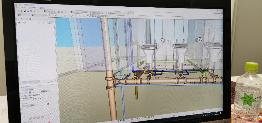Click the yellow face icon in the toolbar's second row
The width and height of the screenshot is (262, 123).
[x=85, y=16]
